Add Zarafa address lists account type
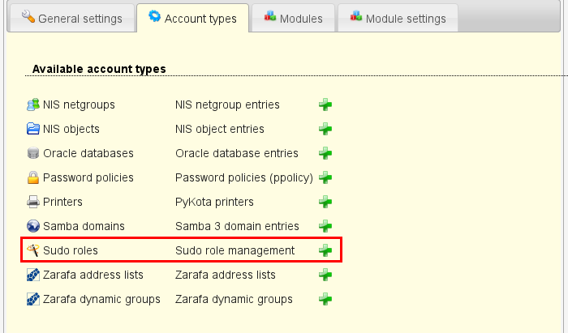This screenshot has width=568, height=333. click(x=325, y=275)
